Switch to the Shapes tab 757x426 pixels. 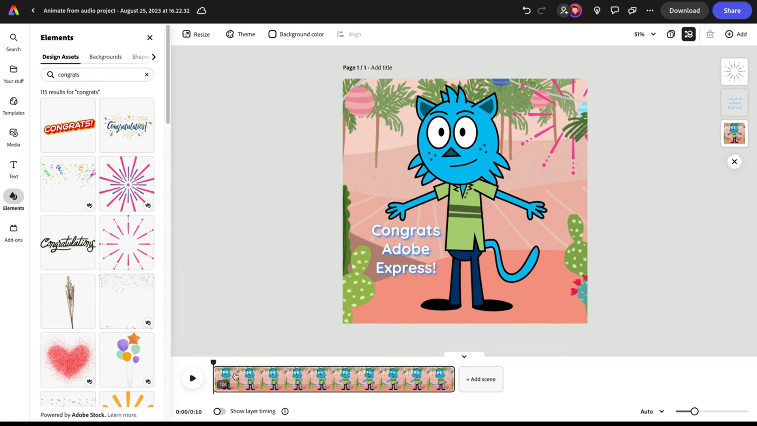140,57
